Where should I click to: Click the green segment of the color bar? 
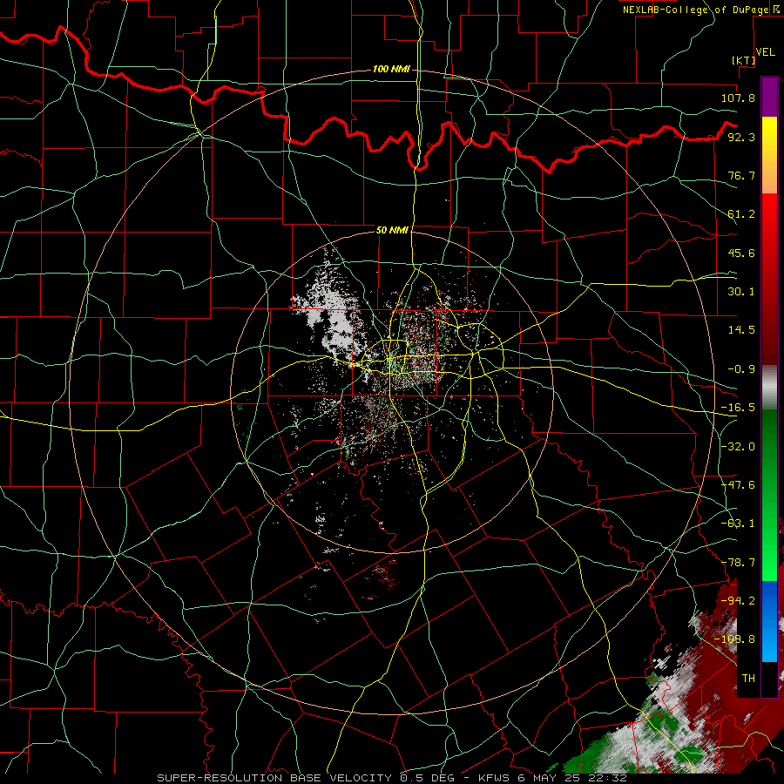[x=769, y=496]
